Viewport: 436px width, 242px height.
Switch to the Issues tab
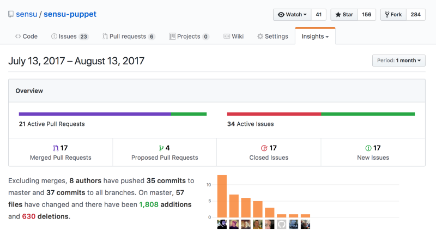pyautogui.click(x=70, y=37)
